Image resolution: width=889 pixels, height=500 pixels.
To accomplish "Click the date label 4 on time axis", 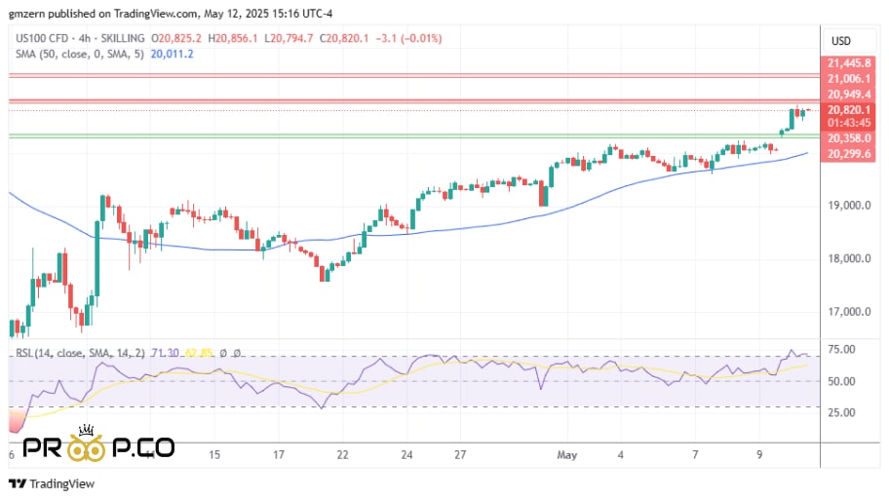I will (x=620, y=454).
